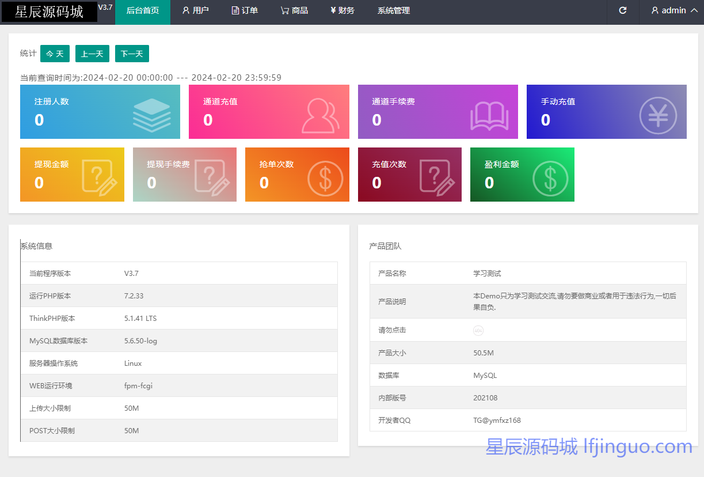This screenshot has width=704, height=477.
Task: Click the 星辰源码城 logo
Action: 49,12
